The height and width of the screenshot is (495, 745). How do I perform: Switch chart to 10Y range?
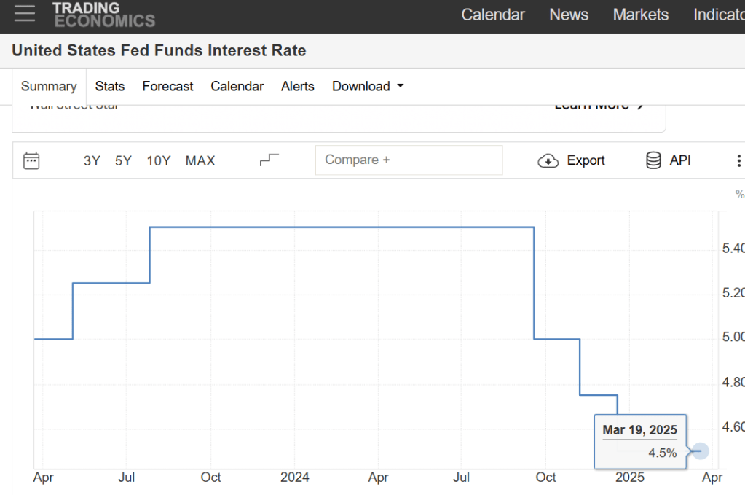click(159, 161)
